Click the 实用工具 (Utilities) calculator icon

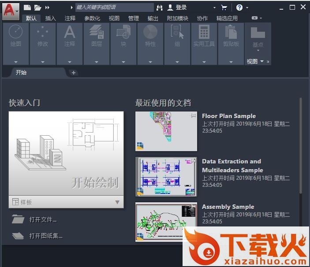pos(204,33)
